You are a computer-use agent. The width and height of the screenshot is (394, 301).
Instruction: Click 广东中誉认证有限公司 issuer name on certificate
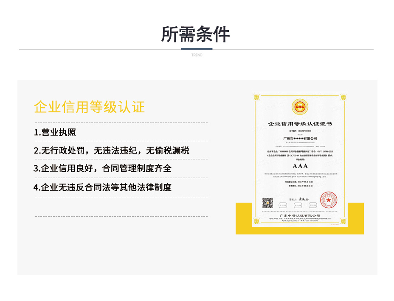tap(300, 215)
